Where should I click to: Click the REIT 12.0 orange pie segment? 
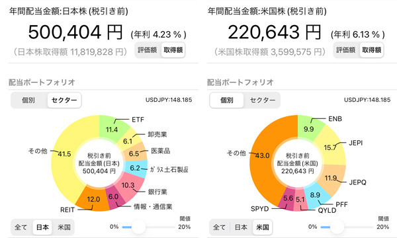(94, 199)
